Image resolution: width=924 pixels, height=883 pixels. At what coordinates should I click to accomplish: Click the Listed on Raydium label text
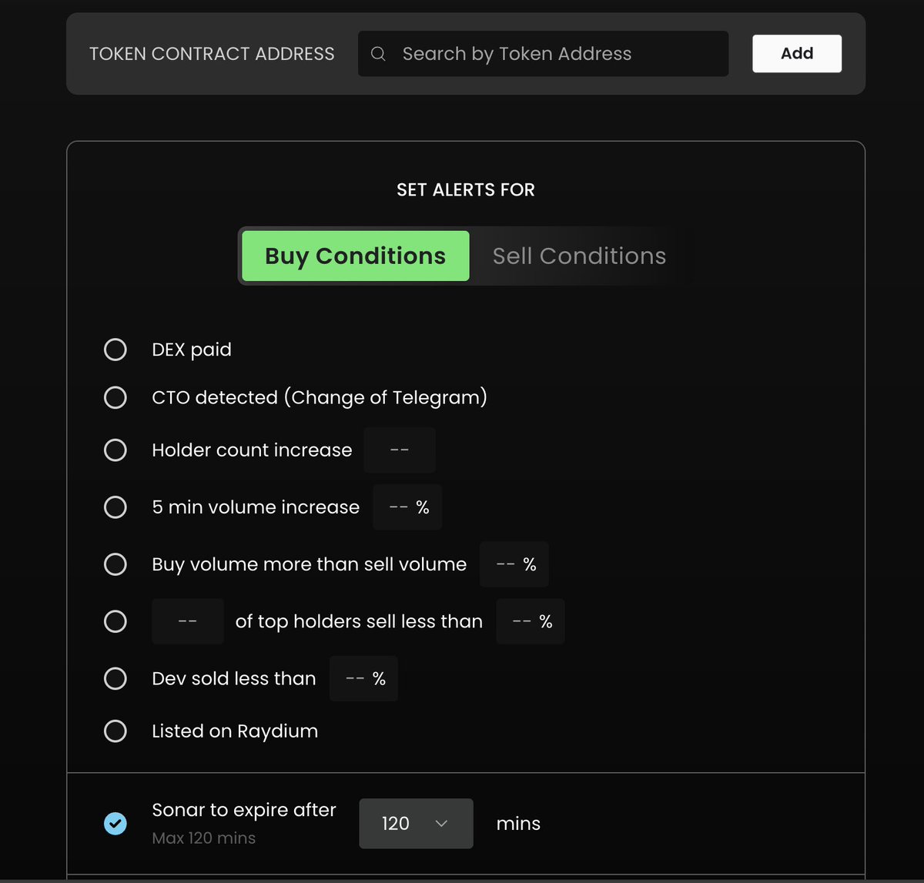coord(235,731)
